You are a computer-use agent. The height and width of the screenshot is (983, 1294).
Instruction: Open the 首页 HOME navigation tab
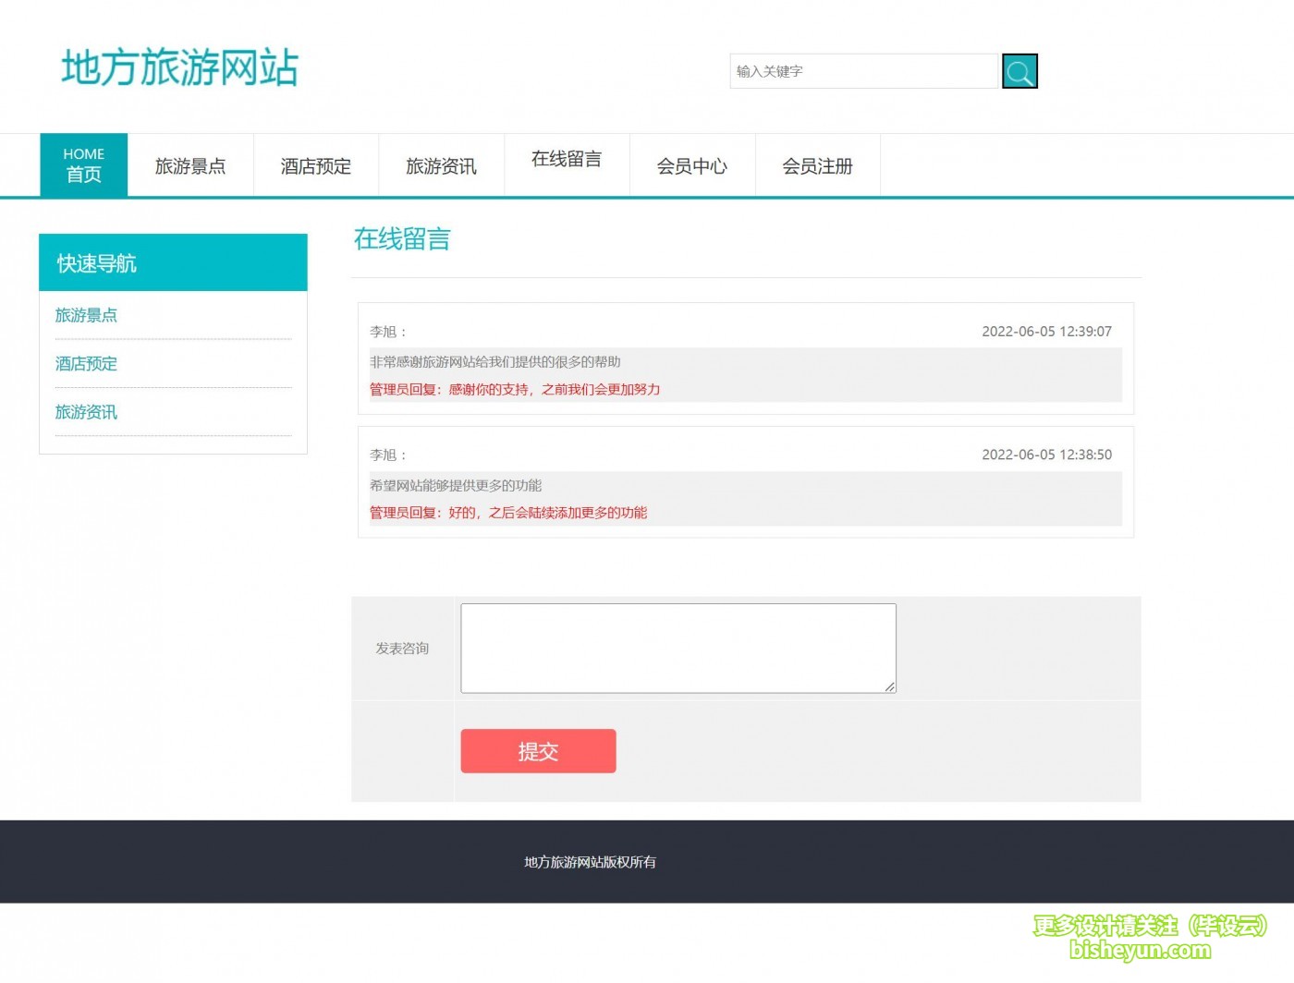tap(83, 164)
